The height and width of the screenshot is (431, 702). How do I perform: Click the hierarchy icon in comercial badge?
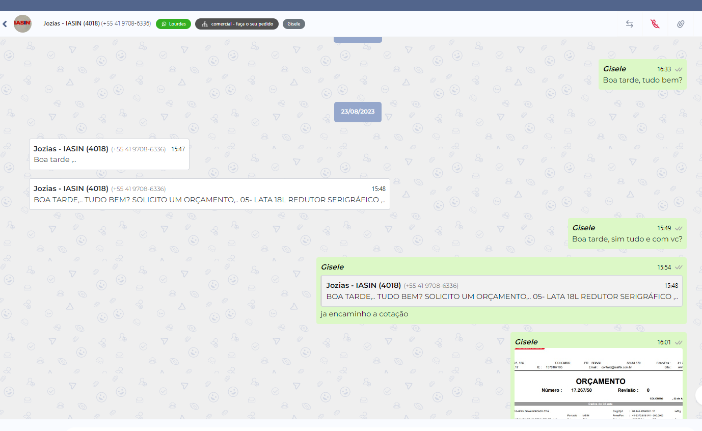click(x=204, y=24)
